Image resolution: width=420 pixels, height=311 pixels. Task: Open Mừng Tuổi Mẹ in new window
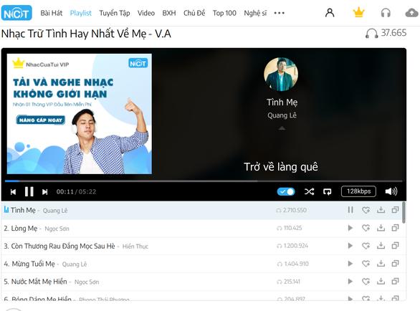396,263
